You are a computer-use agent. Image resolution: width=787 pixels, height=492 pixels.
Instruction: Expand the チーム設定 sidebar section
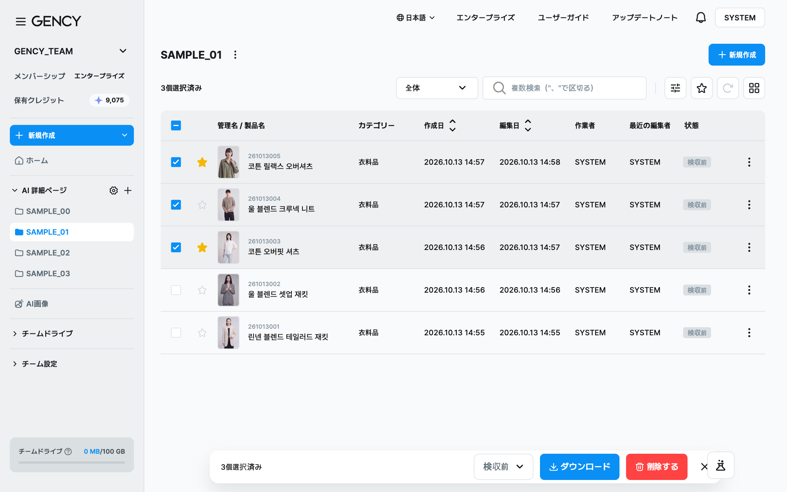tap(35, 364)
